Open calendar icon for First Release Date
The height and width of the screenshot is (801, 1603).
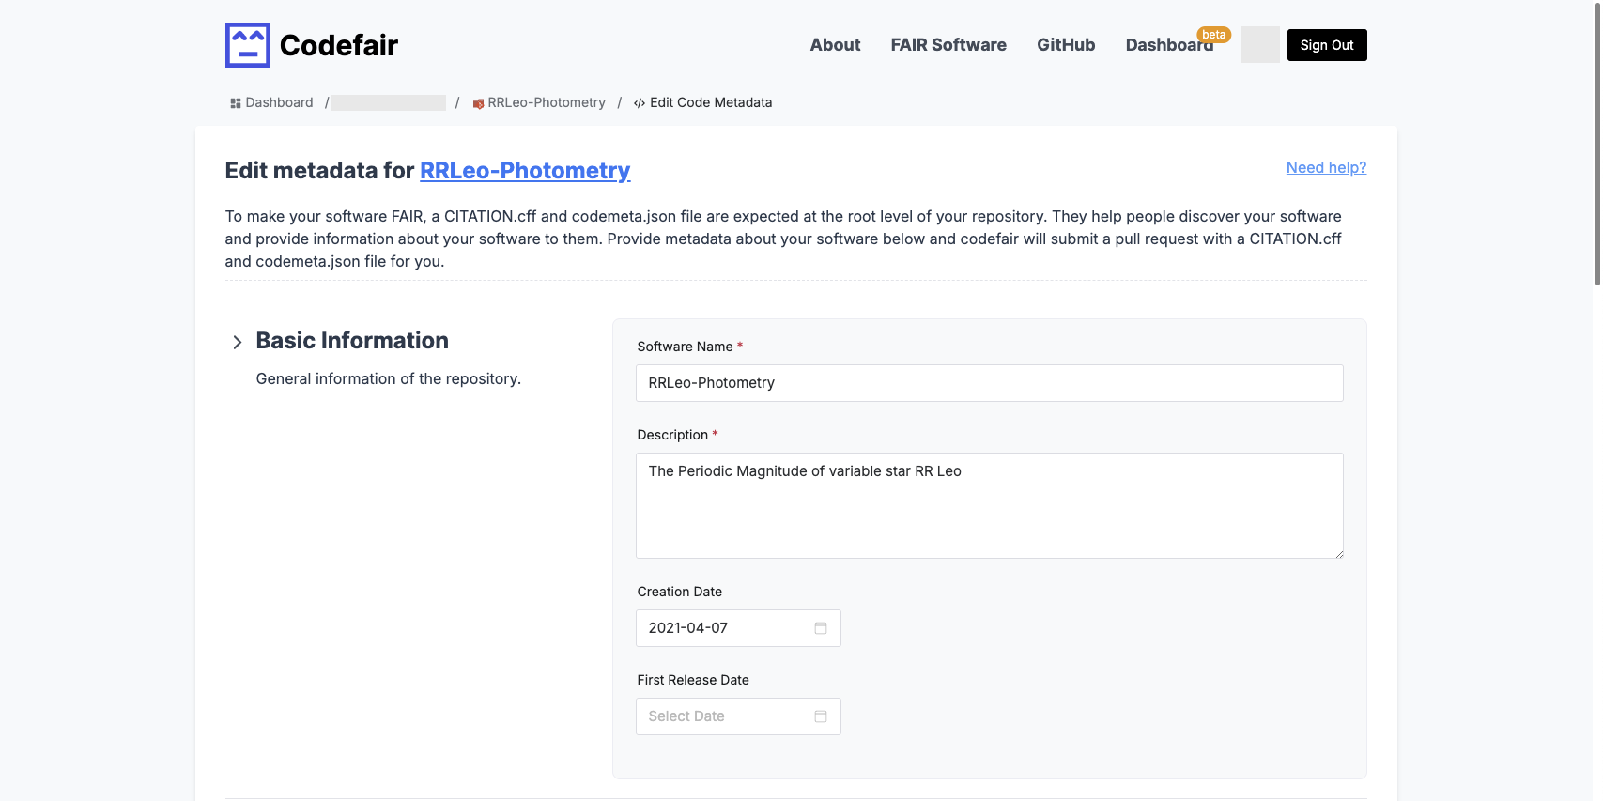point(821,716)
